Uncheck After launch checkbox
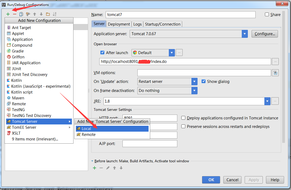This screenshot has height=190, width=291. pyautogui.click(x=102, y=52)
